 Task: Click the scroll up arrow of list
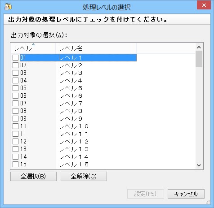199,47
